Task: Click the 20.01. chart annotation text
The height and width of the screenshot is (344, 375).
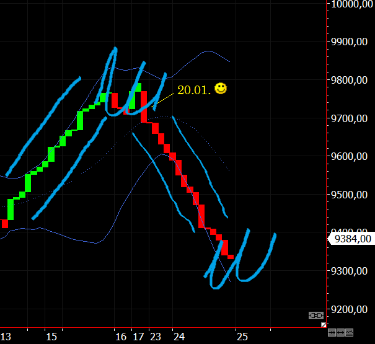Action: [x=194, y=90]
